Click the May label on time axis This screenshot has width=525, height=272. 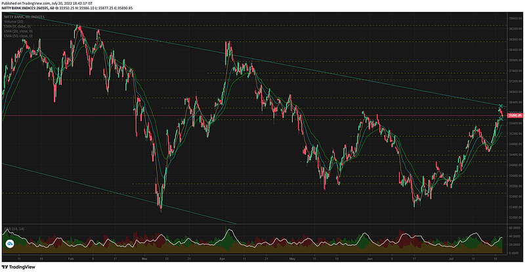293,260
